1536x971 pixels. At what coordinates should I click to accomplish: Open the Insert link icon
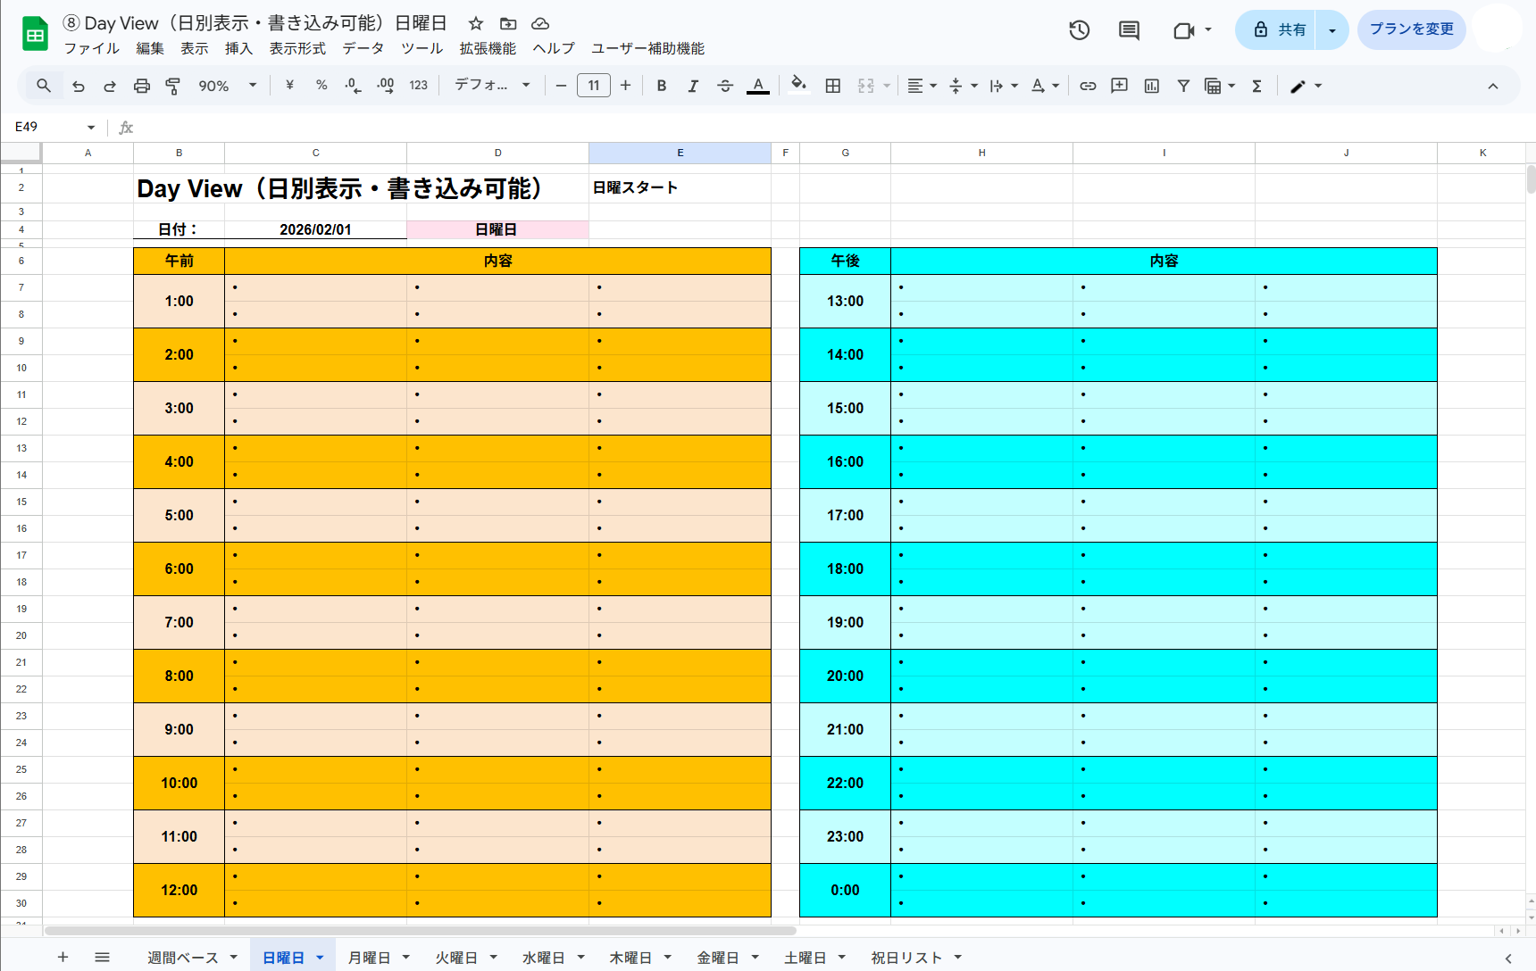click(1088, 86)
